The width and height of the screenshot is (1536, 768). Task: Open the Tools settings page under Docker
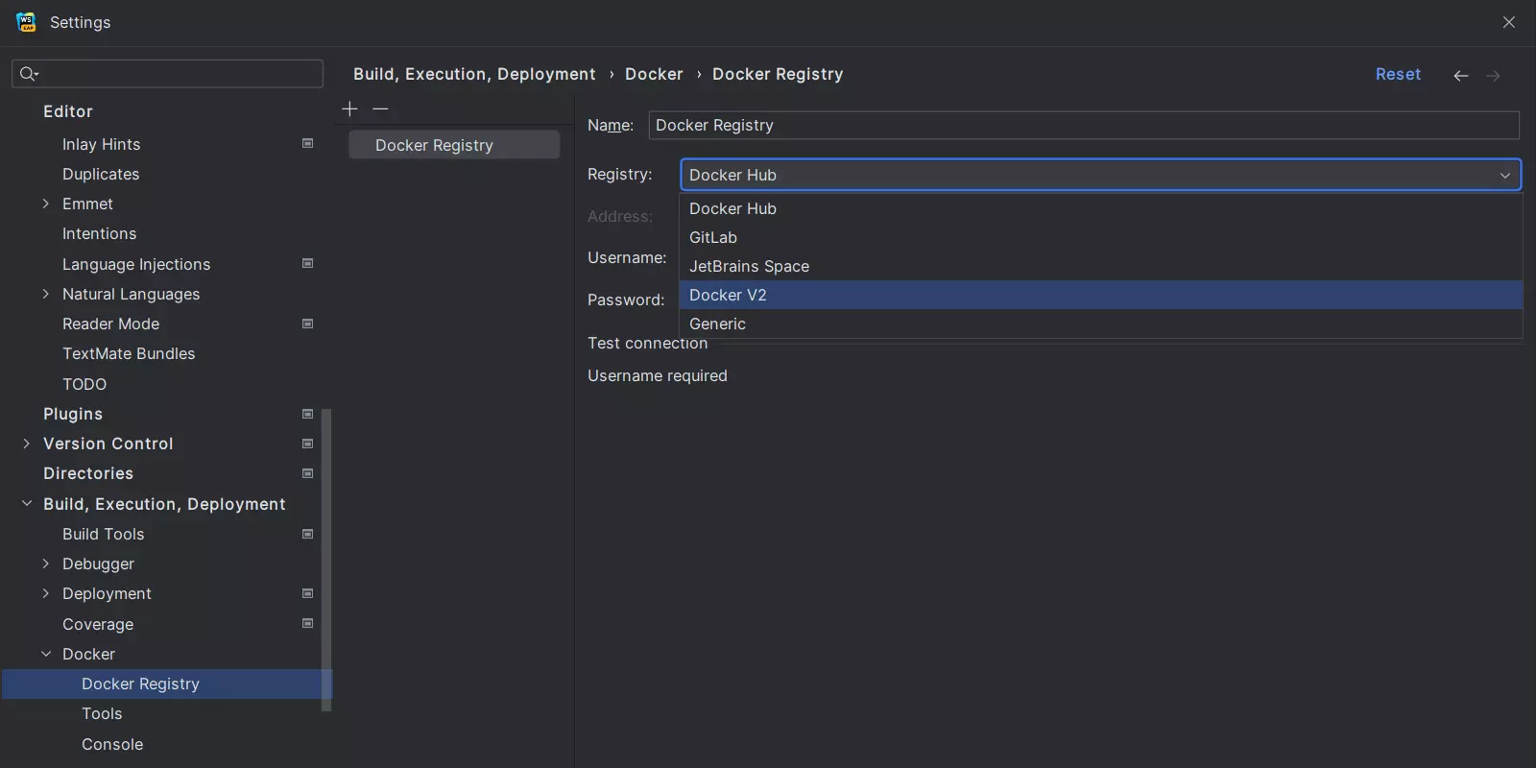(102, 713)
